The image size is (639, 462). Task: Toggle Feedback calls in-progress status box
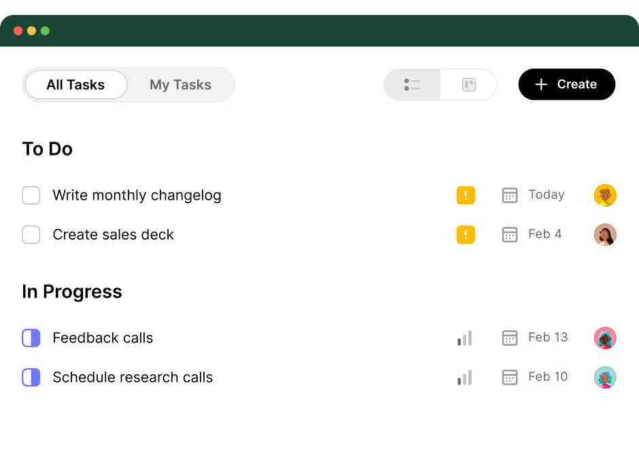click(x=31, y=338)
